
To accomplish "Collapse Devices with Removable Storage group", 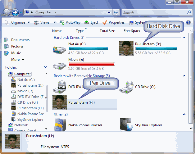I will [184, 76].
